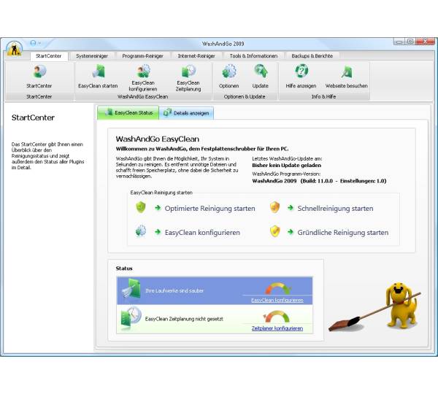The image size is (438, 394).
Task: Open EasyClean Zeitplanung scheduler icon
Action: pyautogui.click(x=188, y=71)
